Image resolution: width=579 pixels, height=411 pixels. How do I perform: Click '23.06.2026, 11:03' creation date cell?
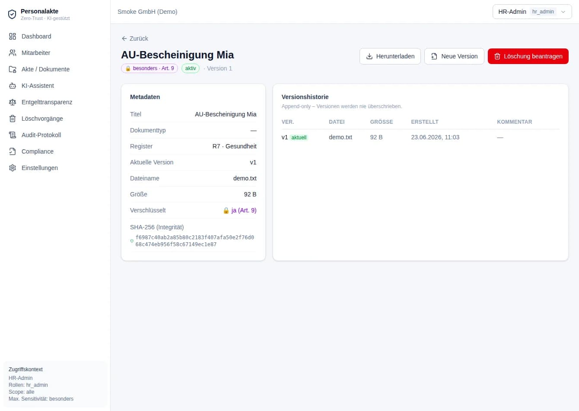[x=435, y=137]
